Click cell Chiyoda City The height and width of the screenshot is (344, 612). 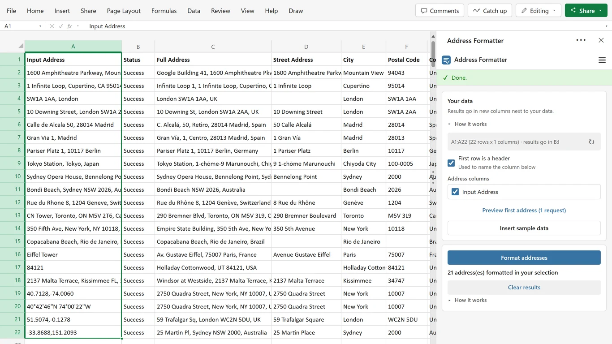click(x=363, y=163)
